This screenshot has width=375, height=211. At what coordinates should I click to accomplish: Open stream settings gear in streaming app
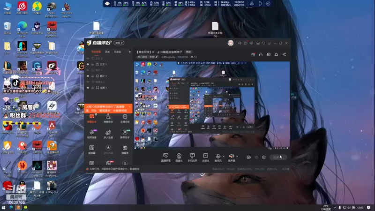[264, 157]
